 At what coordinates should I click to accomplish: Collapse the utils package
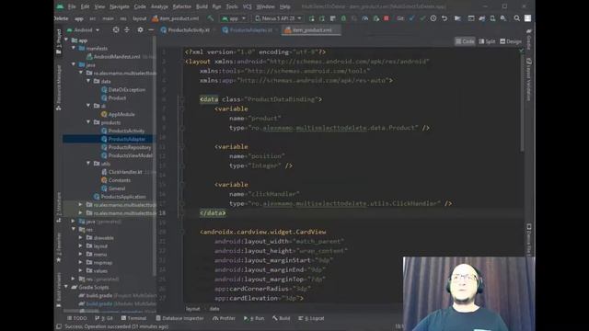click(88, 164)
